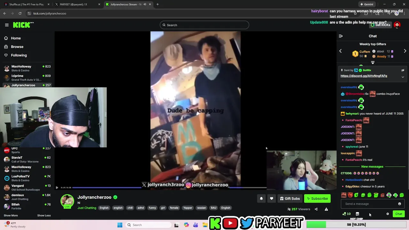Open the Kick hamburger menu

[x=7, y=25]
